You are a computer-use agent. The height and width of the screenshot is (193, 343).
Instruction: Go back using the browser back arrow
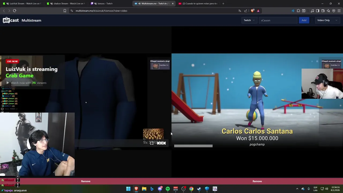(4, 11)
